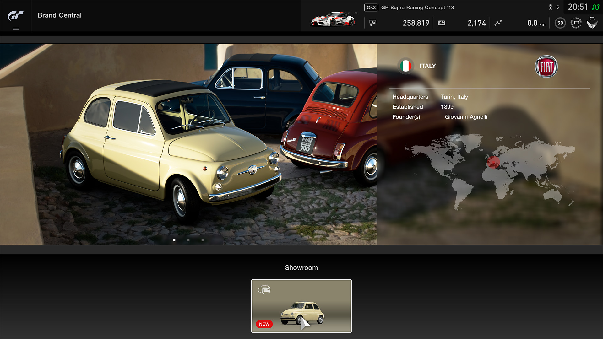The image size is (603, 339).
Task: Expand the menu handle below GT logo
Action: [x=15, y=29]
